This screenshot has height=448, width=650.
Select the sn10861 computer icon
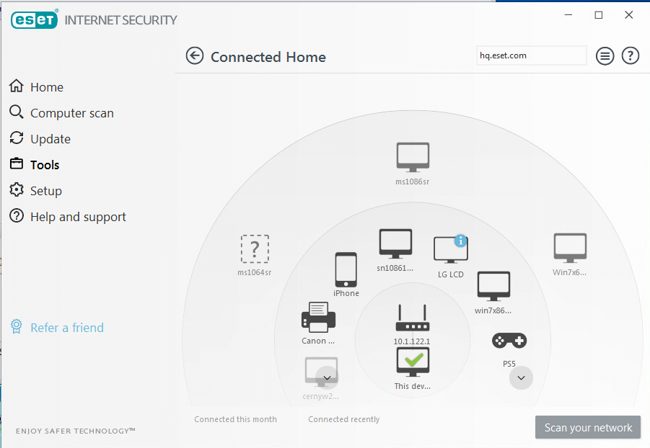[395, 243]
